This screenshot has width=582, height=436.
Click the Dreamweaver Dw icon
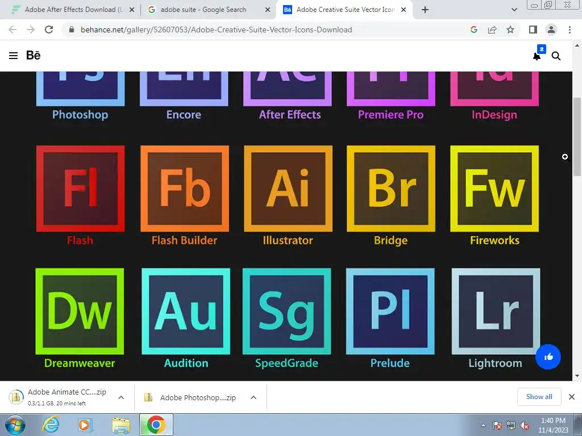80,312
